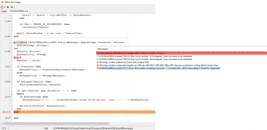Collapse the procedure DoLog fold marker

(x=12, y=42)
